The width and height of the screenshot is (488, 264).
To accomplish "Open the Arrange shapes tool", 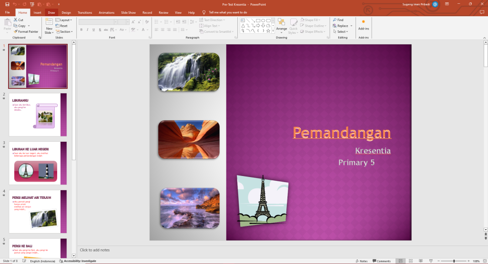I will pos(281,25).
